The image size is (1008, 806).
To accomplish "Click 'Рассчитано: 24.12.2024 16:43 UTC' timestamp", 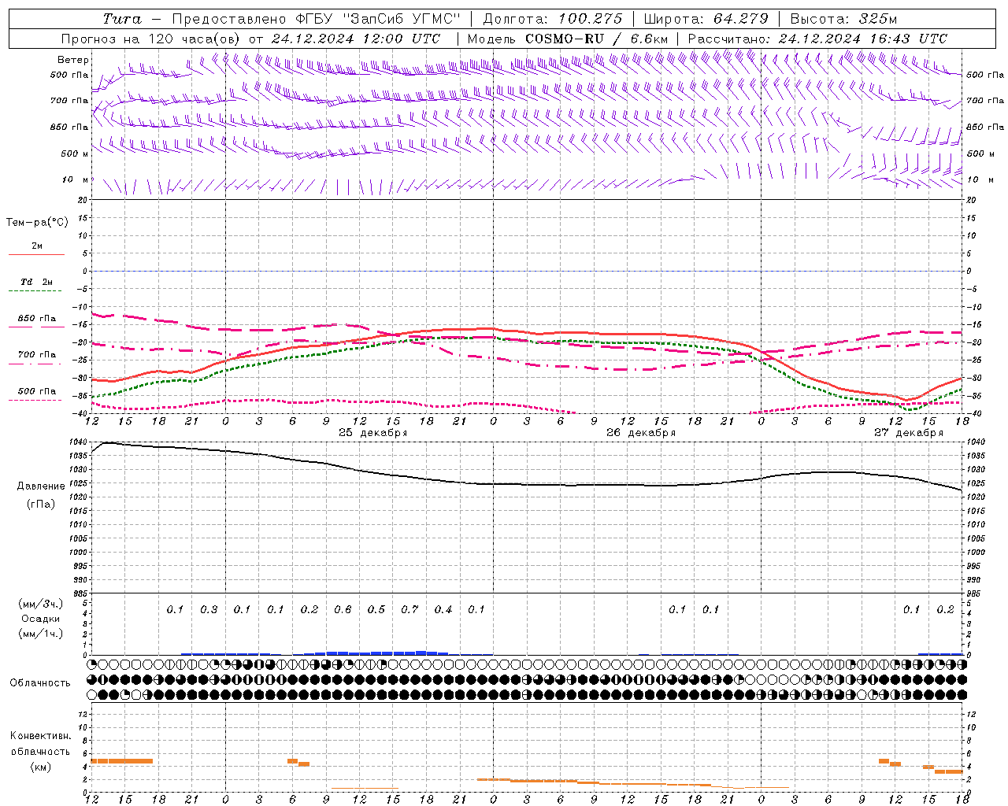I will [x=817, y=39].
